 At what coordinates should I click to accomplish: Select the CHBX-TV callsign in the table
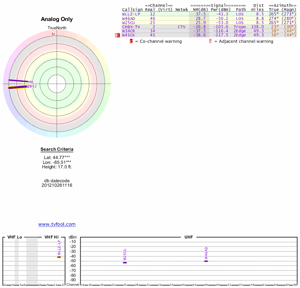(131, 27)
